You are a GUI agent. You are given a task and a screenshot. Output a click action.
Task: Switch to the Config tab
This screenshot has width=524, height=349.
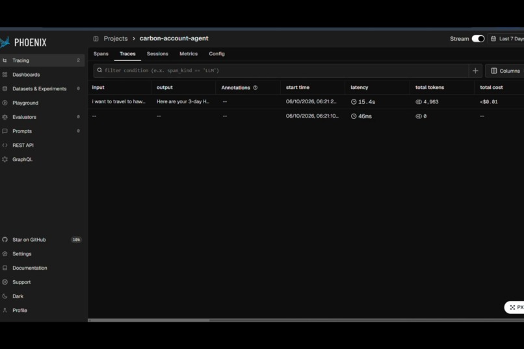pyautogui.click(x=216, y=54)
